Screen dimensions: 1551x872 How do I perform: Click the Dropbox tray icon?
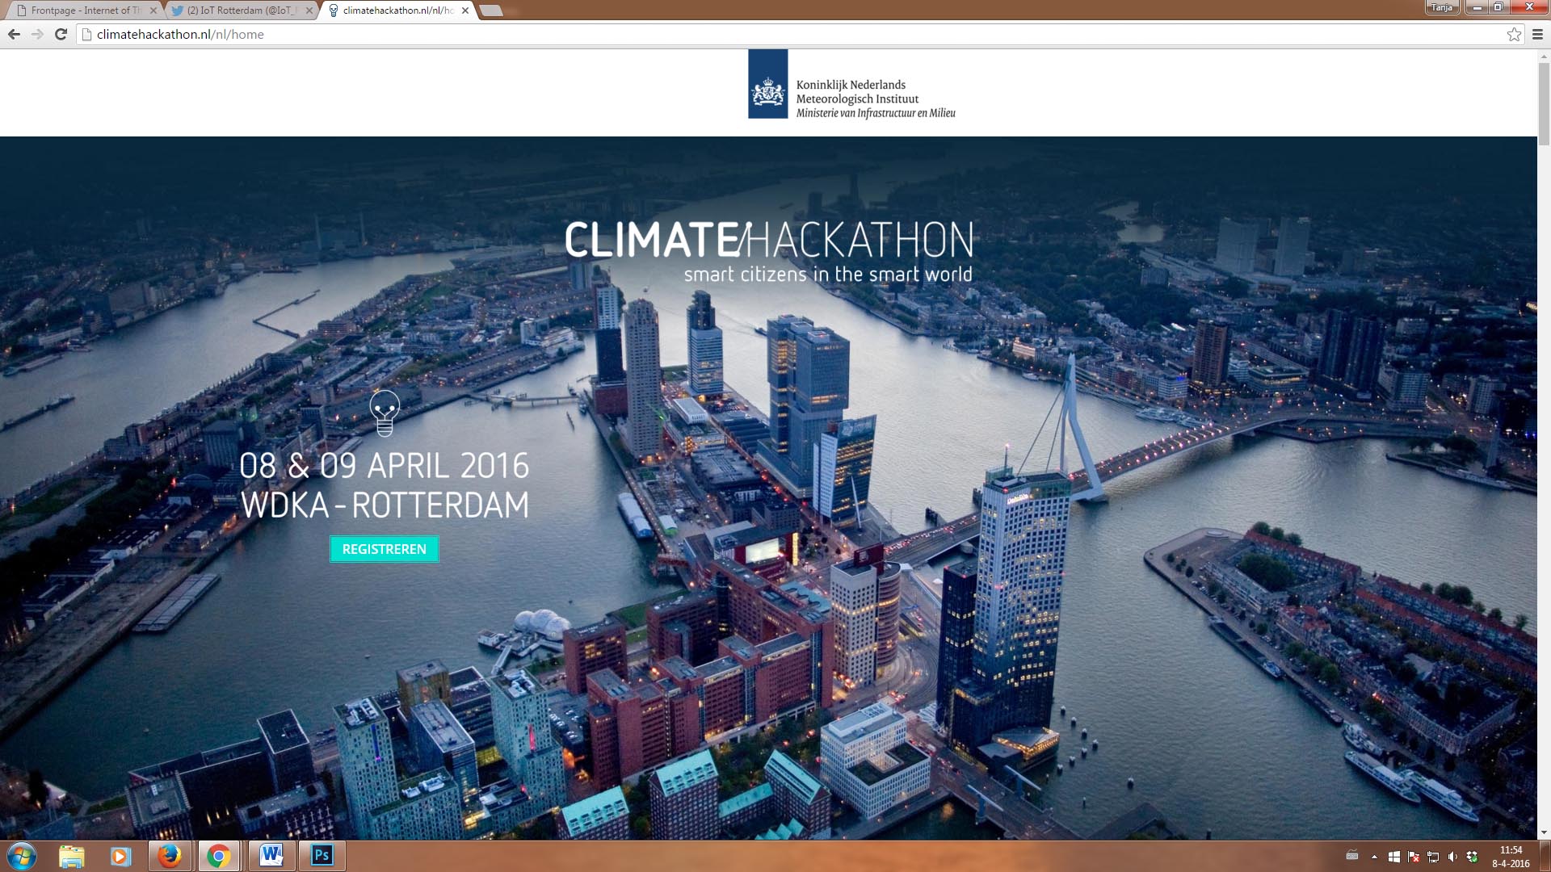pyautogui.click(x=1472, y=857)
